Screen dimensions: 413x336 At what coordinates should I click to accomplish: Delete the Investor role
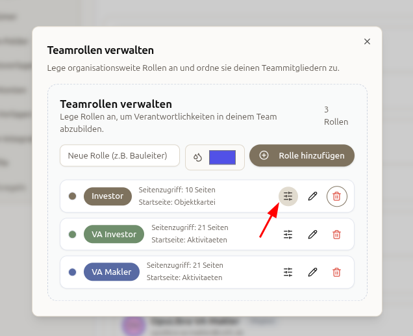click(x=337, y=196)
